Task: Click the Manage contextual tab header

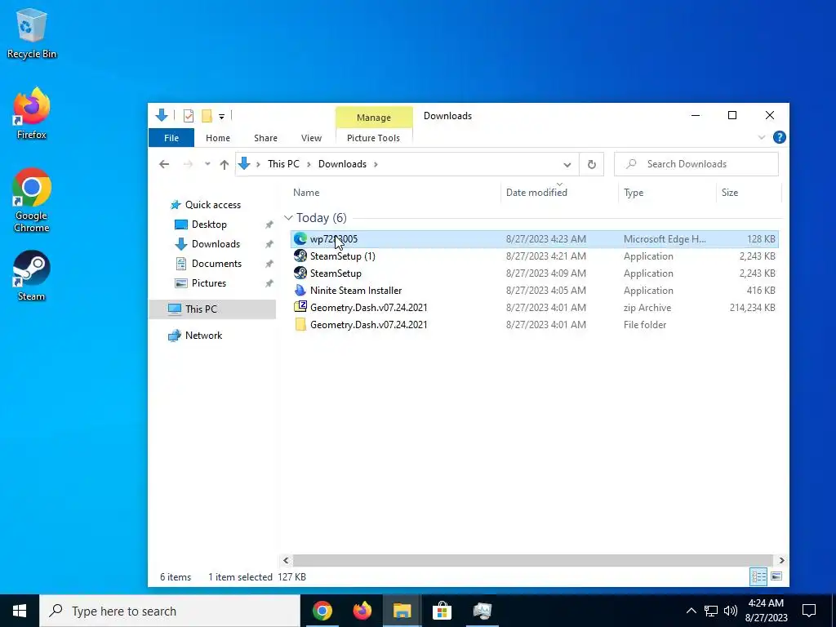Action: (374, 118)
